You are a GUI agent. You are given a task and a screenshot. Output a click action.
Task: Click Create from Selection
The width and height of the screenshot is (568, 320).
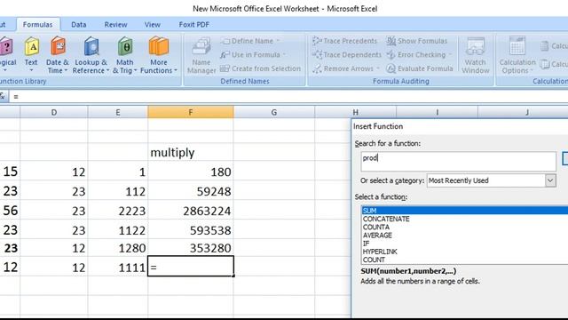260,68
